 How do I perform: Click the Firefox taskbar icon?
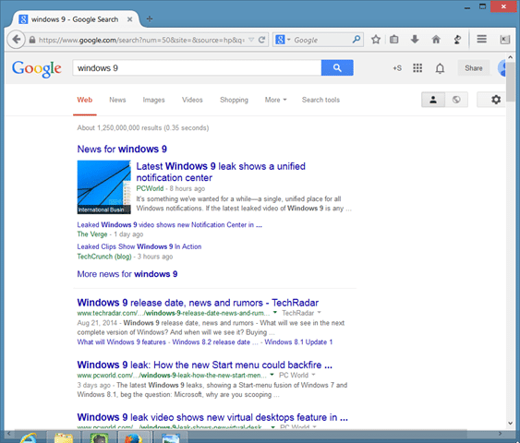[x=133, y=438]
